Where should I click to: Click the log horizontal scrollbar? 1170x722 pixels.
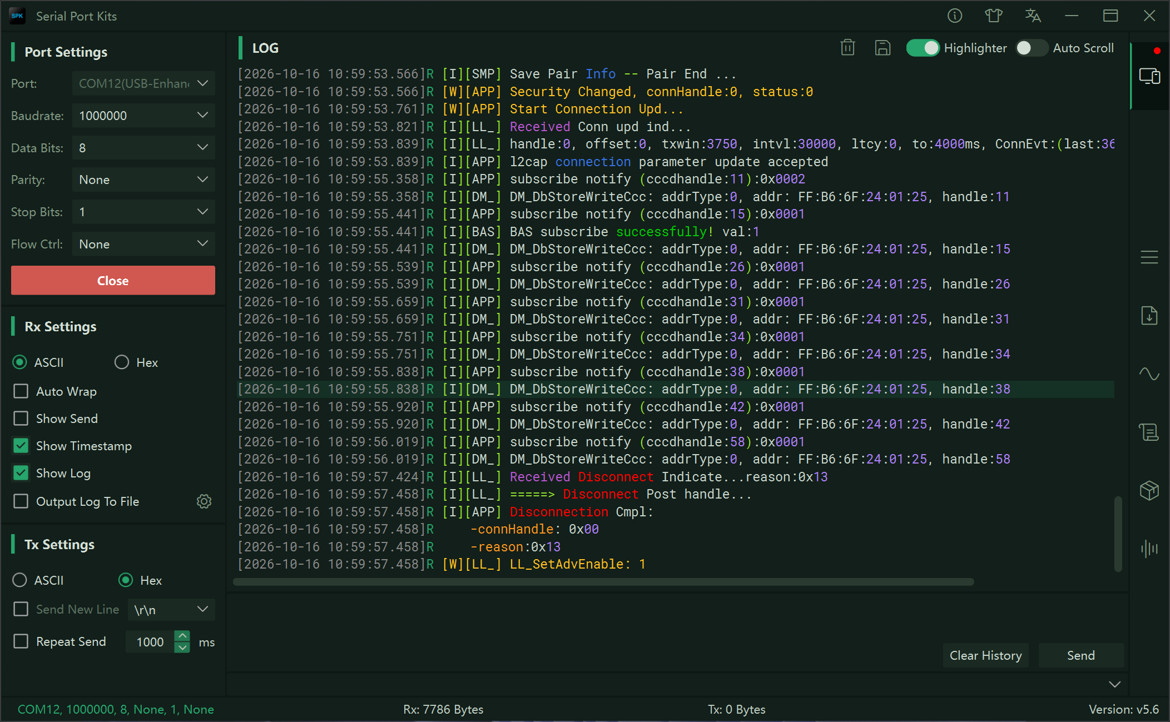tap(603, 582)
